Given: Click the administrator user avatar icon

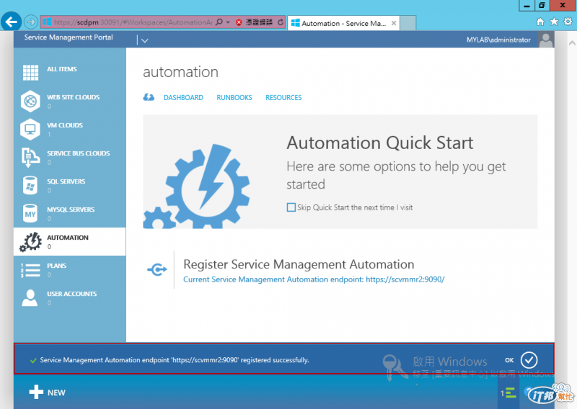Looking at the screenshot, I should point(546,40).
